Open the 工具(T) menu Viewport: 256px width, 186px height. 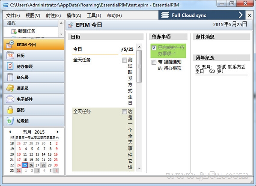pyautogui.click(x=94, y=15)
